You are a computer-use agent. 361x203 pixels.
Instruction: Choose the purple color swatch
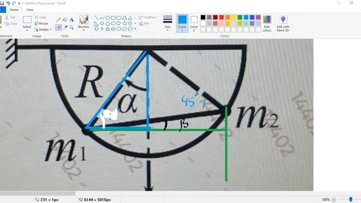[x=258, y=17]
